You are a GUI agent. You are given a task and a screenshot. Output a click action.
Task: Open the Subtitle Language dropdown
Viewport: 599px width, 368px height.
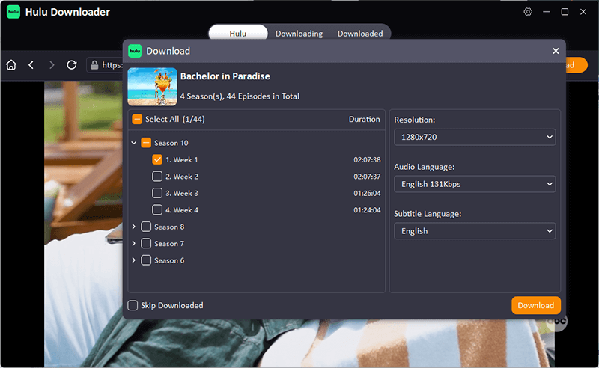coord(475,231)
